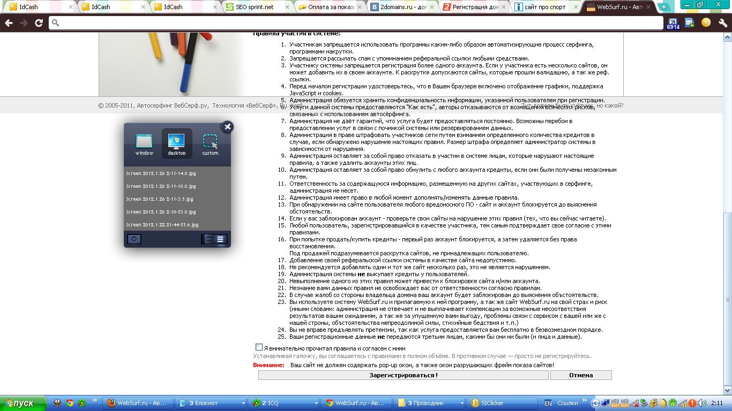Expand Проводник taskbar group dropdown
732x411 pixels.
(x=462, y=403)
